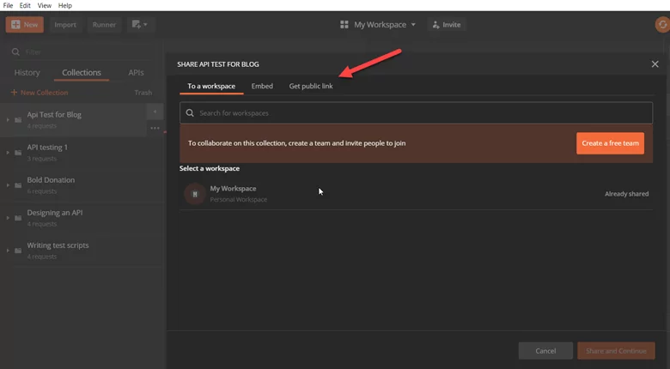Click the '6 requests' text under Bold Donation
The height and width of the screenshot is (369, 670).
tap(42, 191)
